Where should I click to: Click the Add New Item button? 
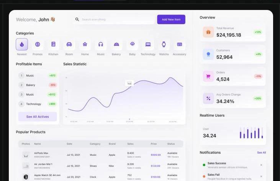171,20
